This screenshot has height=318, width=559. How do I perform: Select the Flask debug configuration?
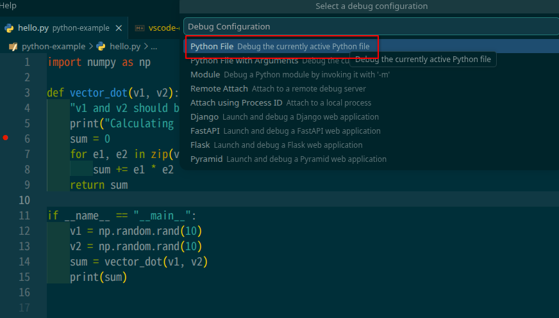(371, 145)
